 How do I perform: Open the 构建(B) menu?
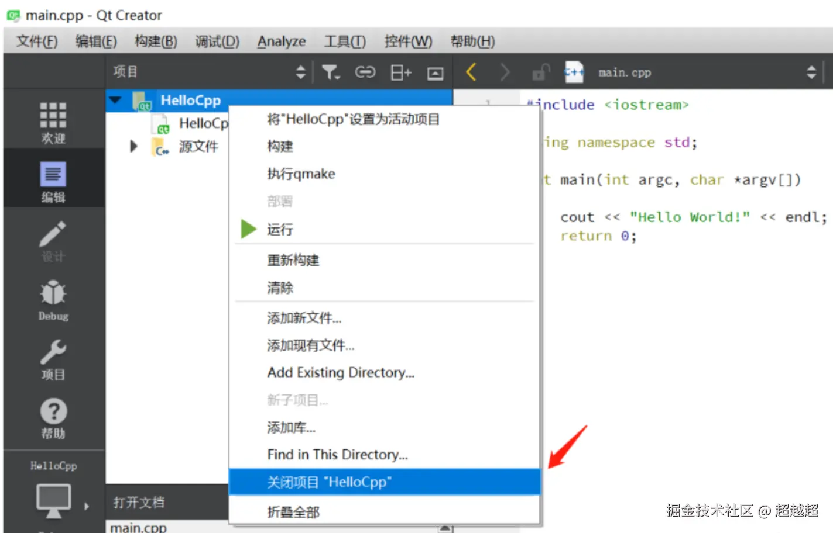click(x=156, y=41)
